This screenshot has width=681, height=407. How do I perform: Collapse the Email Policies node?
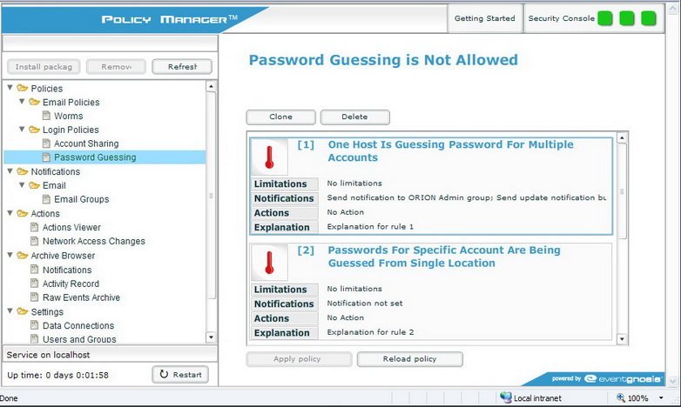point(22,102)
